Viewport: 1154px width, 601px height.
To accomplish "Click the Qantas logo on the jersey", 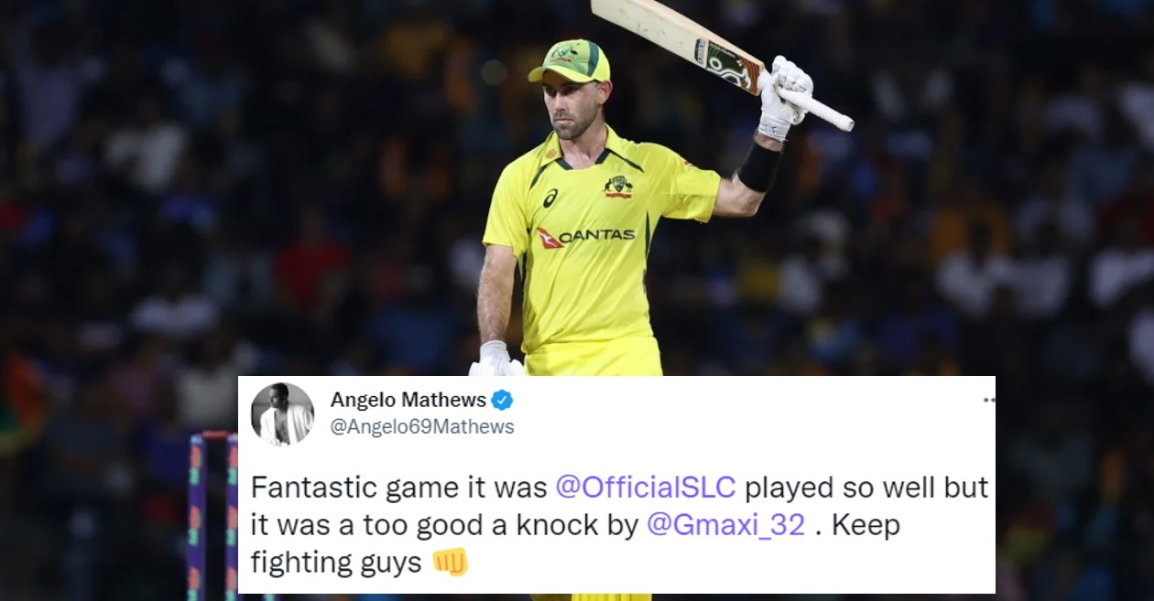I will tap(586, 236).
